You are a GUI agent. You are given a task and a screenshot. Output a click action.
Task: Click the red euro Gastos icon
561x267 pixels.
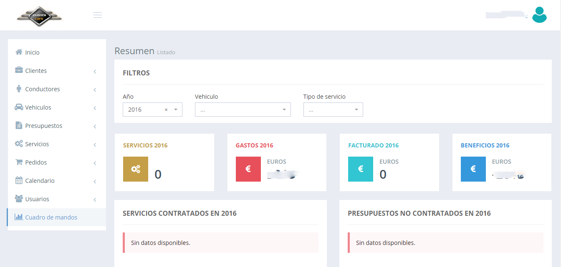pos(248,169)
